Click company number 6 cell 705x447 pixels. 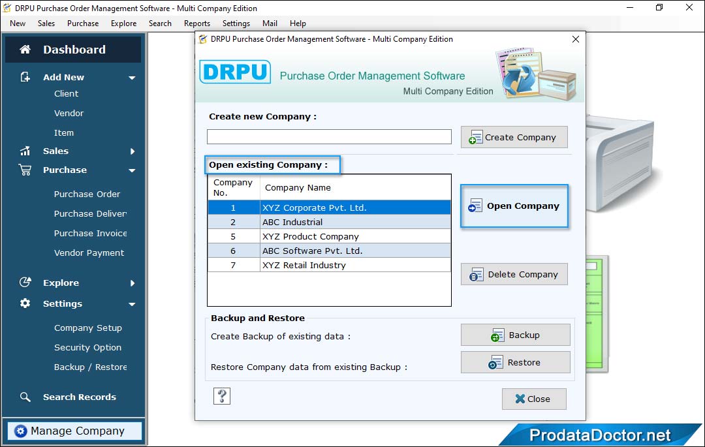(x=233, y=251)
